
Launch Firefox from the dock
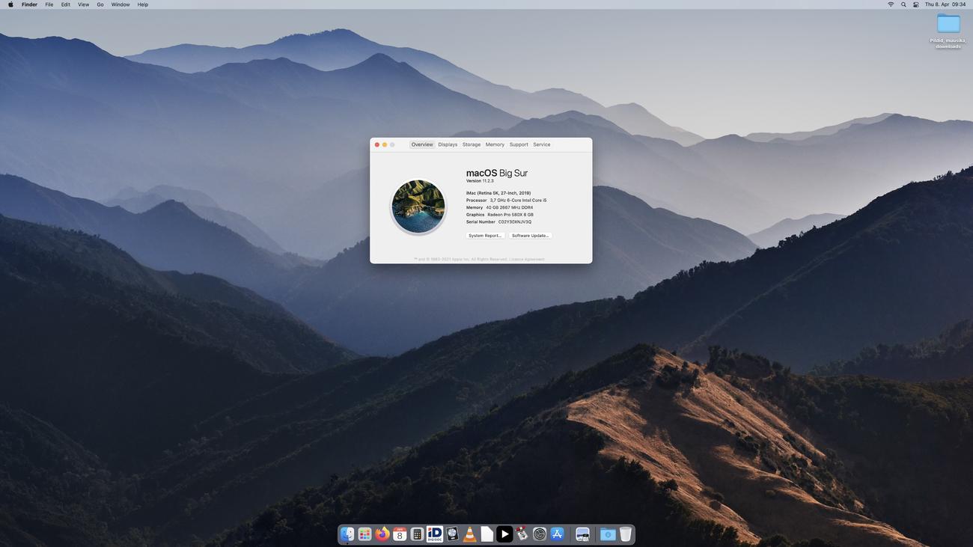tap(382, 534)
